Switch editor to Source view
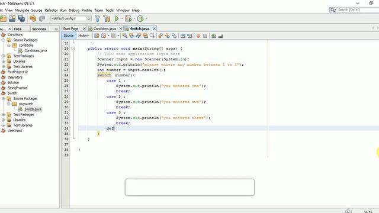Screen dimensions: 379x213 pos(69,35)
